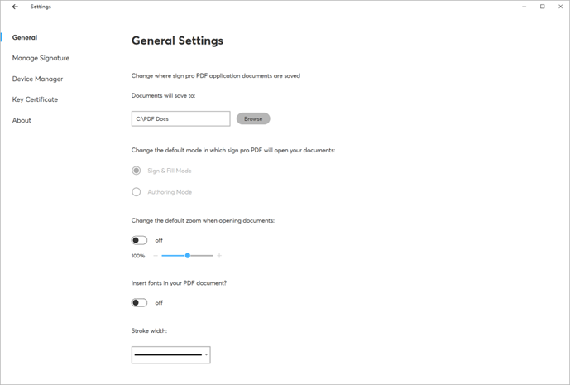Enable inserting fonts in PDF document
The width and height of the screenshot is (570, 385).
click(x=139, y=303)
